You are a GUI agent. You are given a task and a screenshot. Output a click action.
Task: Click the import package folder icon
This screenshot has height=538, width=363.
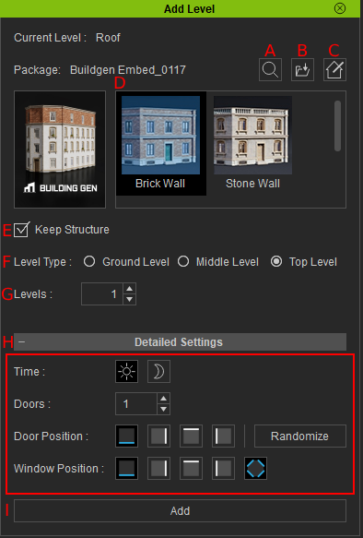coord(302,69)
